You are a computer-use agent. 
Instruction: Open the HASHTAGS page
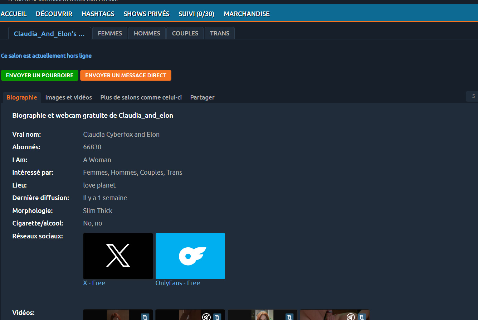click(98, 14)
